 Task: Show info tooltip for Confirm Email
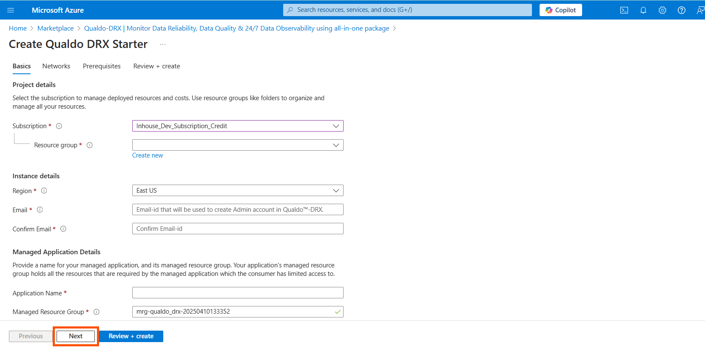pyautogui.click(x=63, y=229)
